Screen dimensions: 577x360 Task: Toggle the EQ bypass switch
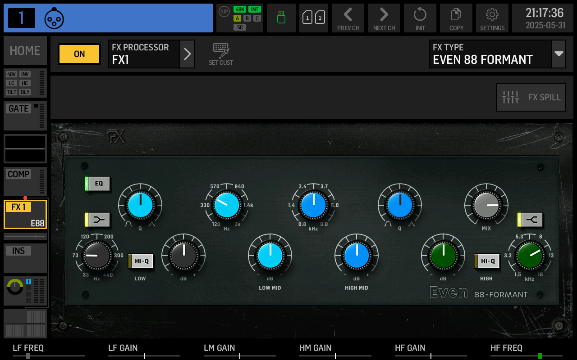pos(97,184)
